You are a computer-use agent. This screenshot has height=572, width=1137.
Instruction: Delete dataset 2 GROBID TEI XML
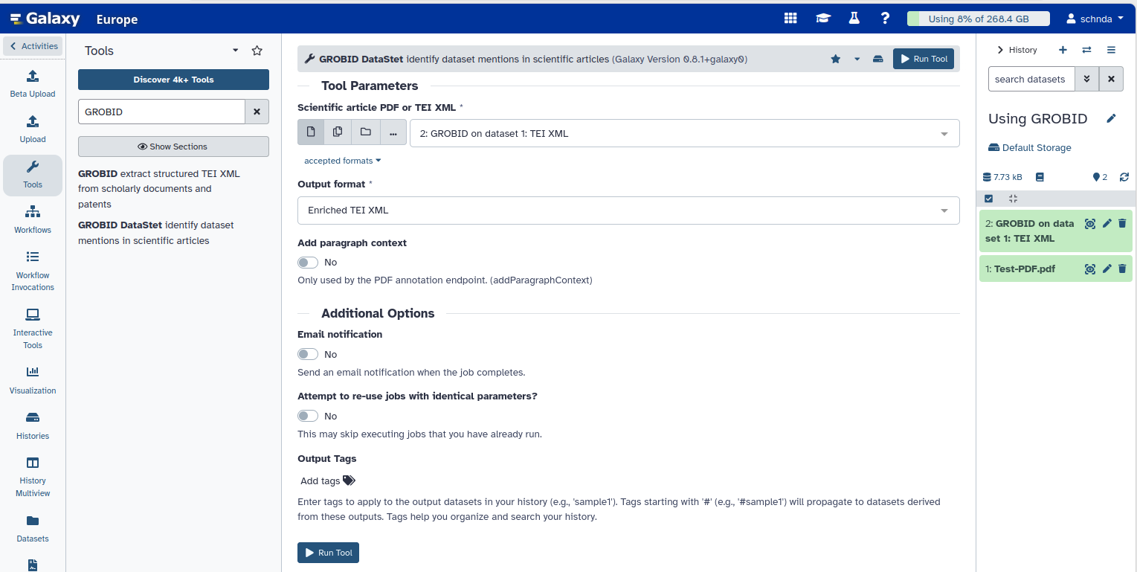(1122, 223)
